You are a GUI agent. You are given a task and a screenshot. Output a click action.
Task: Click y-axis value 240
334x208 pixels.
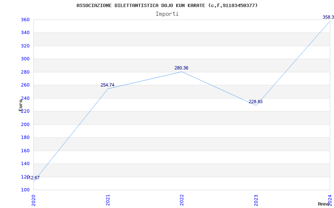[25, 98]
